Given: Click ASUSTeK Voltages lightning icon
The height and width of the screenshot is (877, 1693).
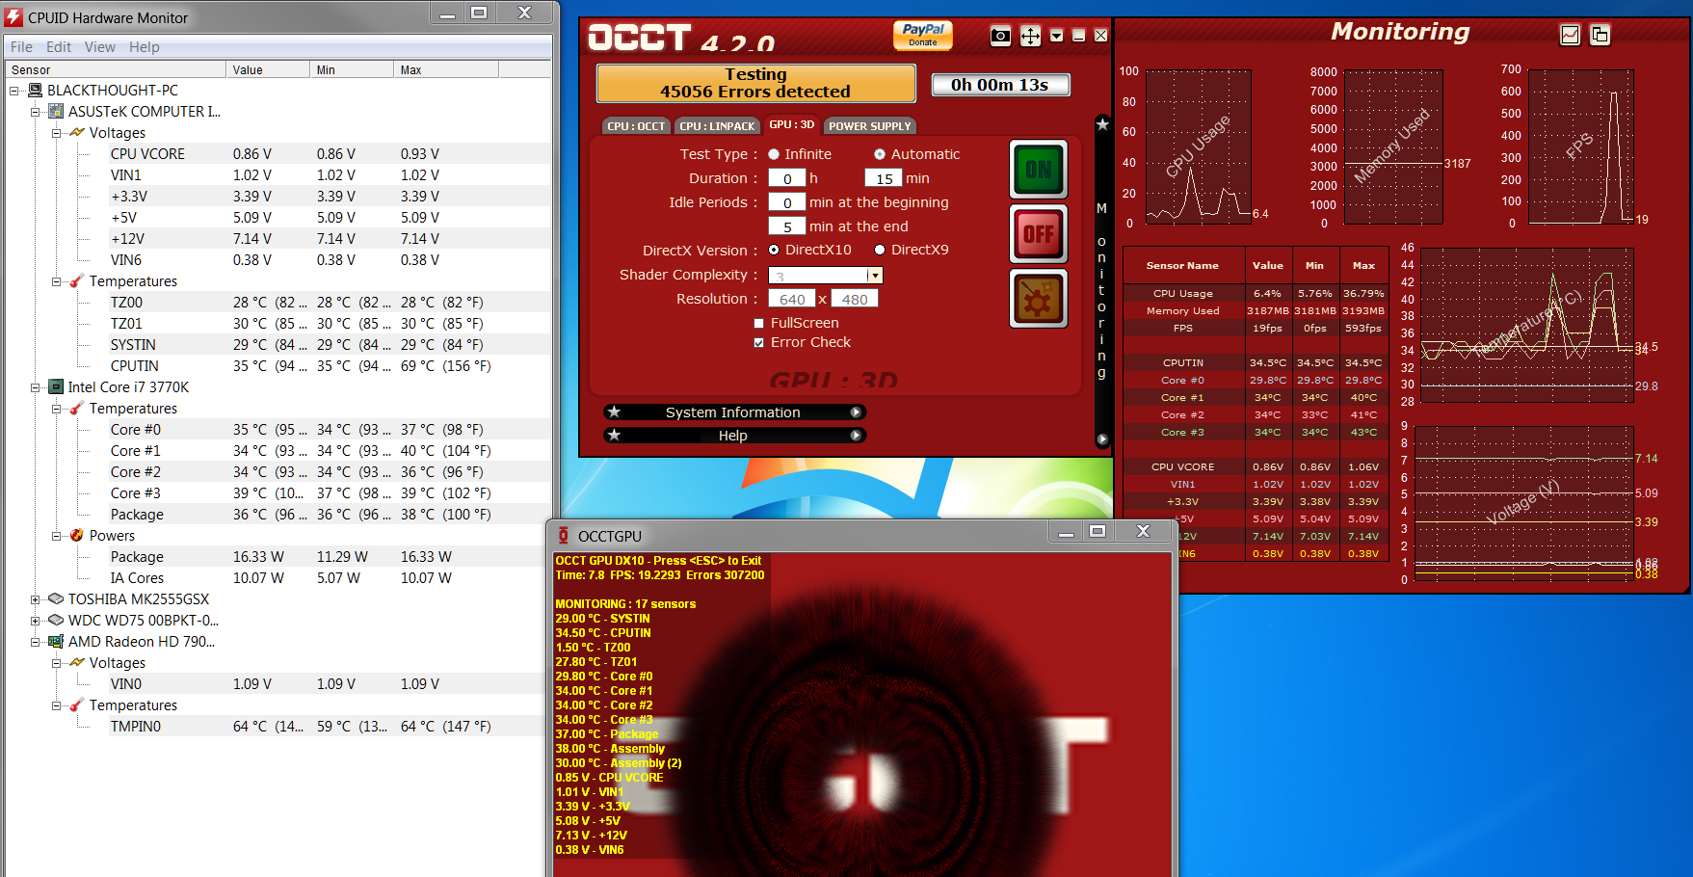Looking at the screenshot, I should (x=77, y=133).
